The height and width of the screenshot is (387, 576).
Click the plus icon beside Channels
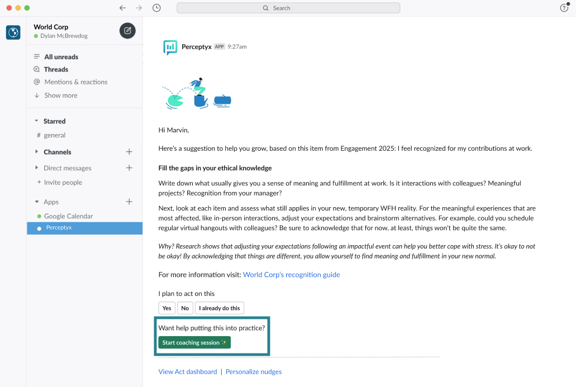click(x=129, y=152)
